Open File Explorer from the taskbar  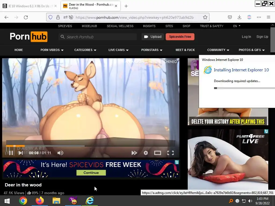pos(56,201)
